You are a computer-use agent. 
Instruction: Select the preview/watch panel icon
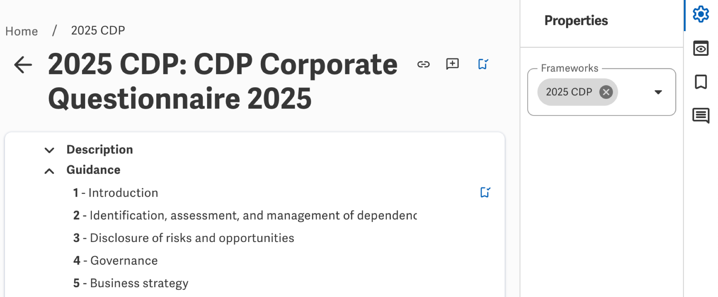(700, 48)
